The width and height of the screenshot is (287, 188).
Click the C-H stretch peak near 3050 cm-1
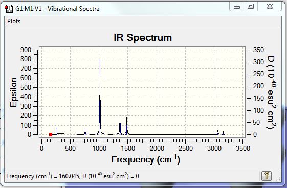point(217,132)
